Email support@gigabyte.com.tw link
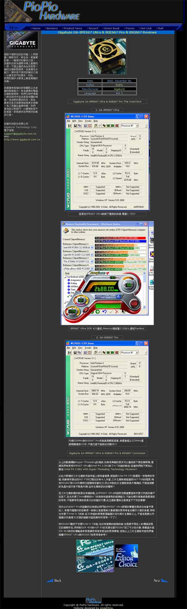The image size is (187, 609). click(20, 134)
